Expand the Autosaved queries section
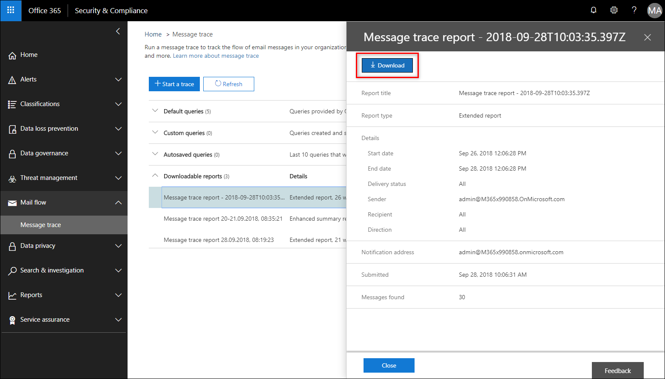 [155, 154]
